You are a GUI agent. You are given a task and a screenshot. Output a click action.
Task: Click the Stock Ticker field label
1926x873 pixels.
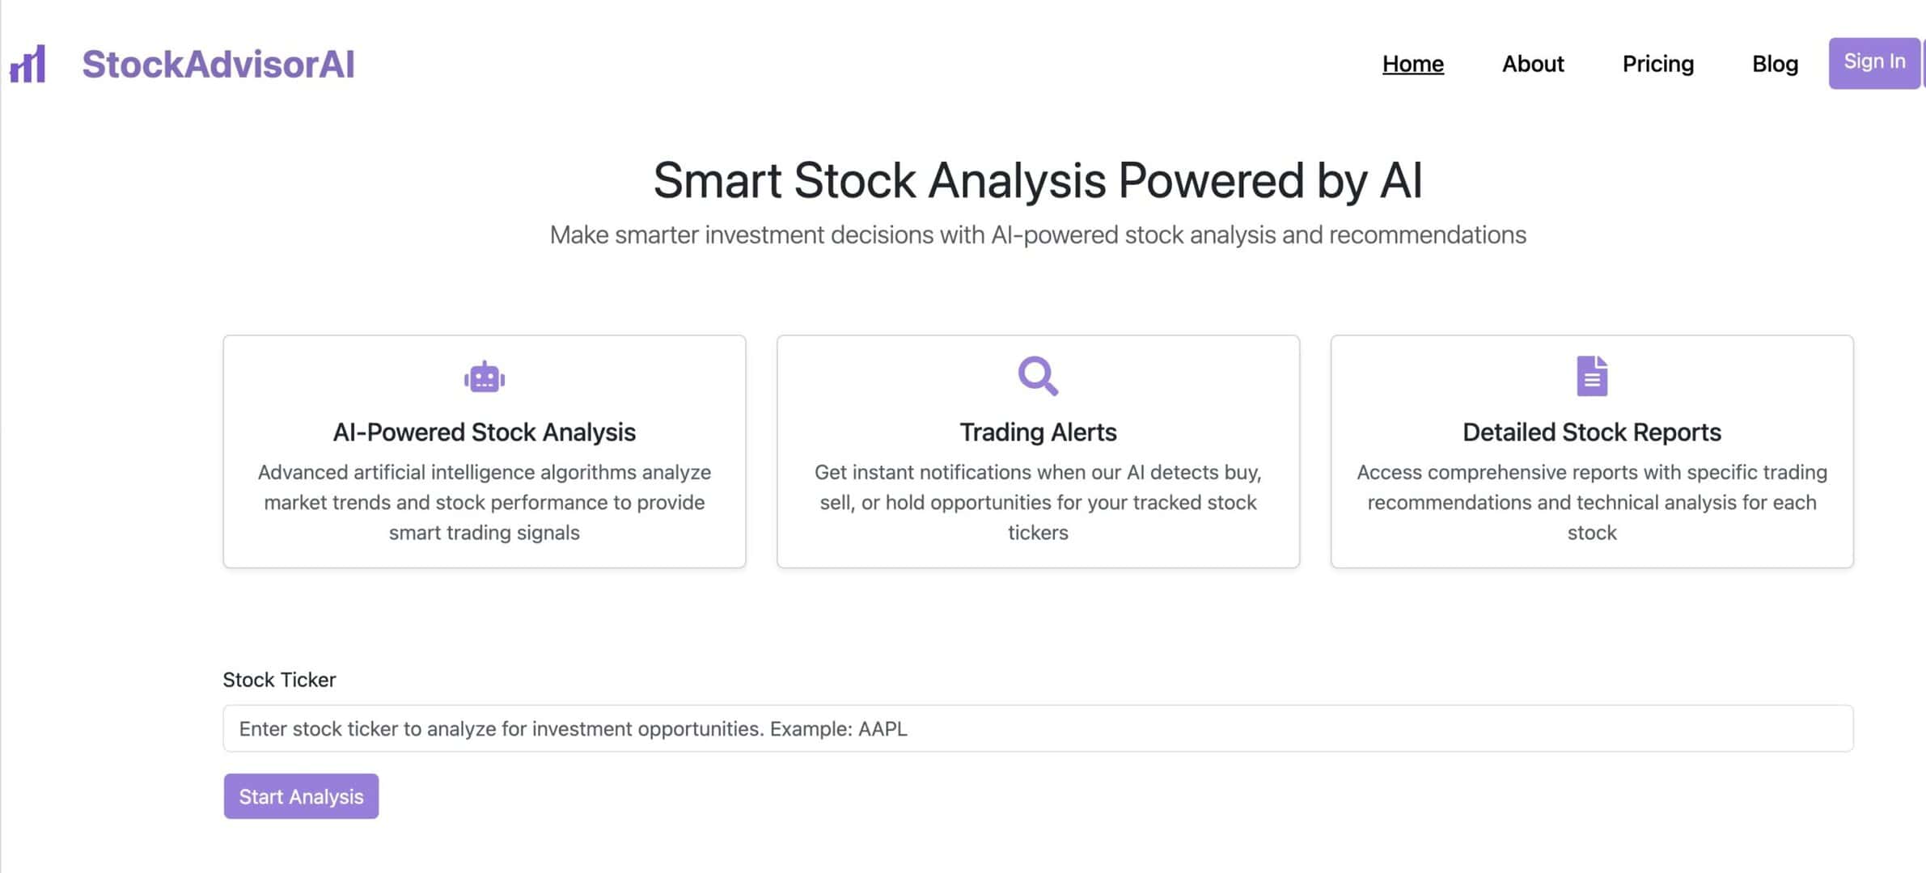point(279,680)
